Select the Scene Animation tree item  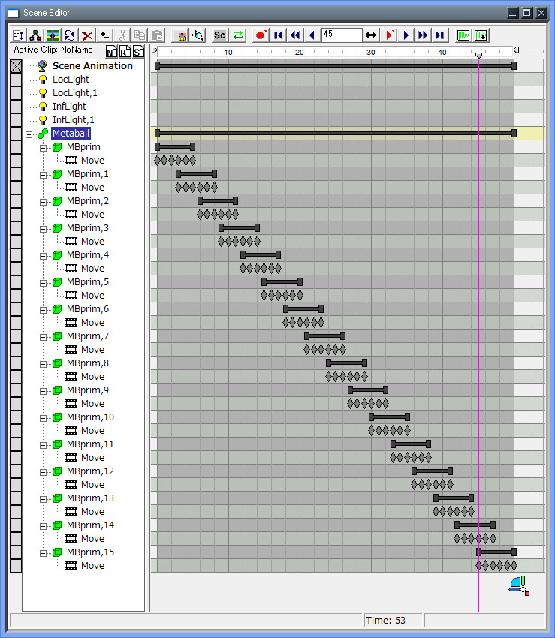point(92,66)
